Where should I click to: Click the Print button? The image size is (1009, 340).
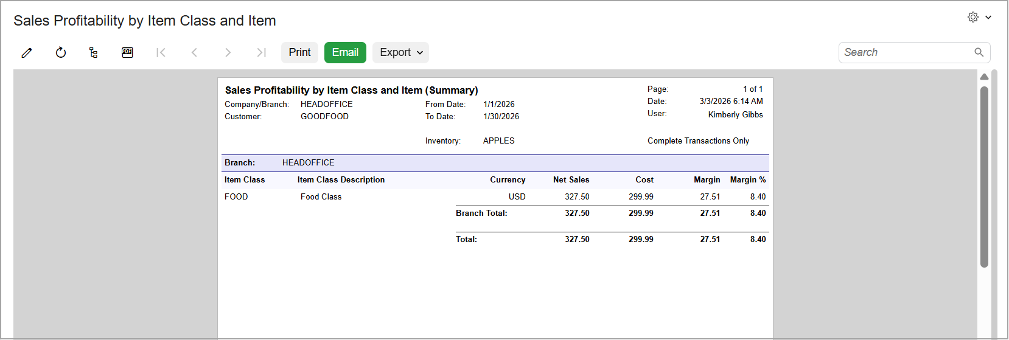tap(299, 52)
